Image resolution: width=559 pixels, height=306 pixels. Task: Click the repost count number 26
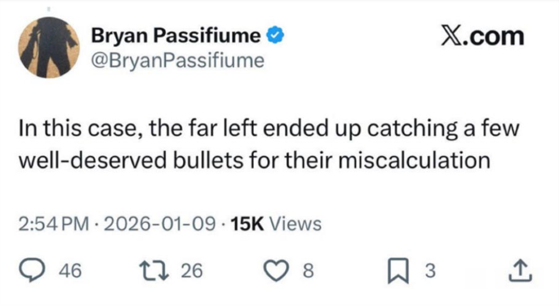coord(191,271)
